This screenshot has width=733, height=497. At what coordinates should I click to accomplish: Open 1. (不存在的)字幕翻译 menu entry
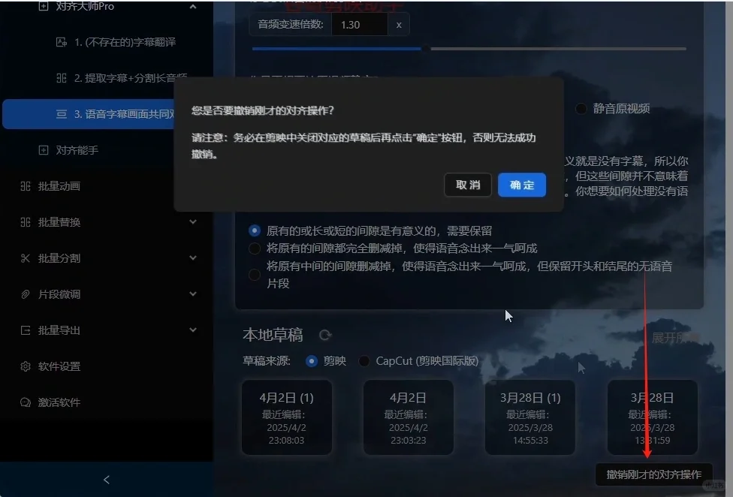click(x=116, y=43)
